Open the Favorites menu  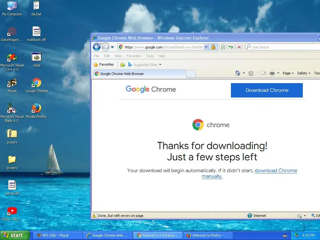click(134, 56)
